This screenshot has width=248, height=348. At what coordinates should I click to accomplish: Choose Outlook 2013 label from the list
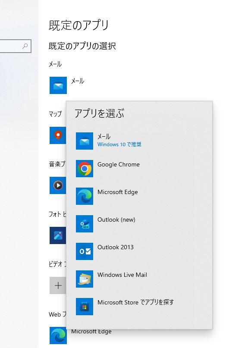click(x=116, y=247)
